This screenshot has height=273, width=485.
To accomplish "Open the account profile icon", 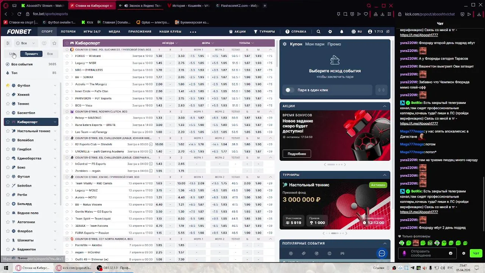I will click(x=370, y=31).
